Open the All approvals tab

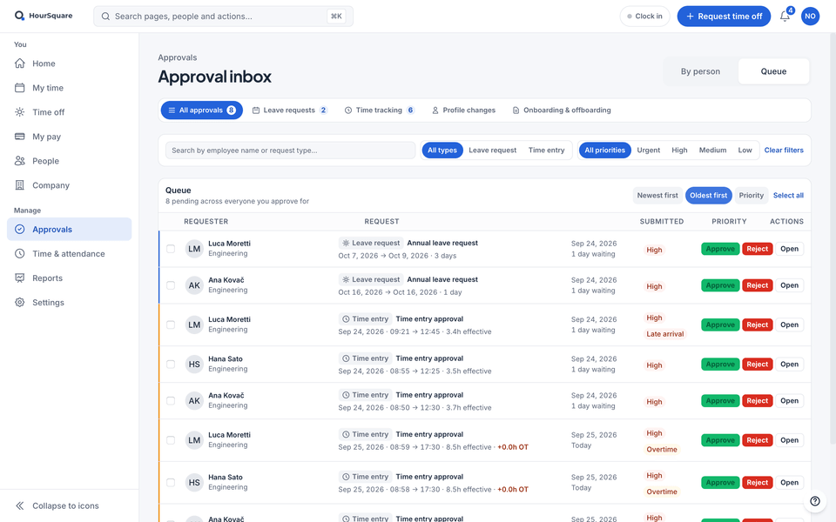[x=201, y=110]
